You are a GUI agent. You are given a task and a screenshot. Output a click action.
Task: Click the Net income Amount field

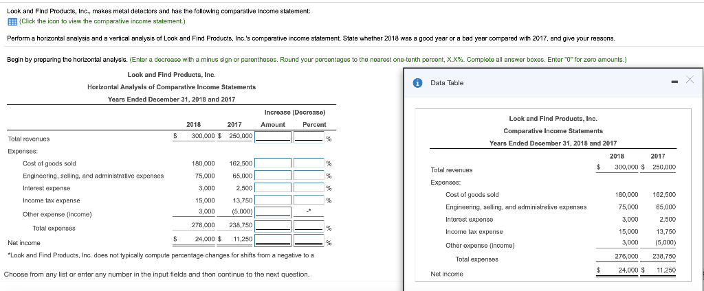(x=273, y=240)
